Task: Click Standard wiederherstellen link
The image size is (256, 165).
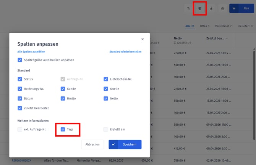Action: coord(125,51)
